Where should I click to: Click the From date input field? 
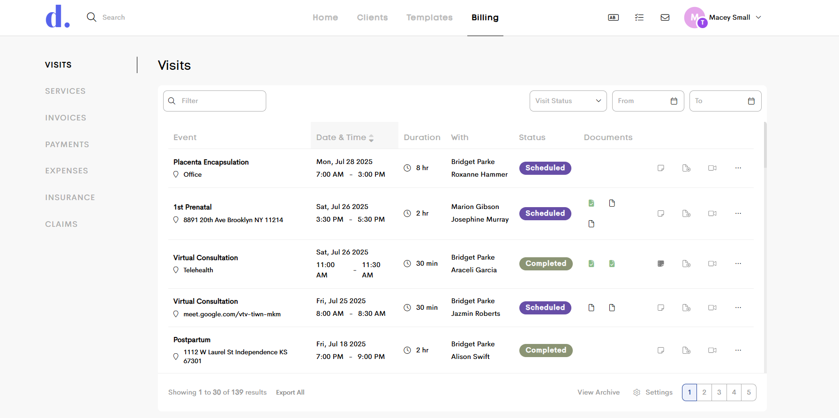coord(648,101)
